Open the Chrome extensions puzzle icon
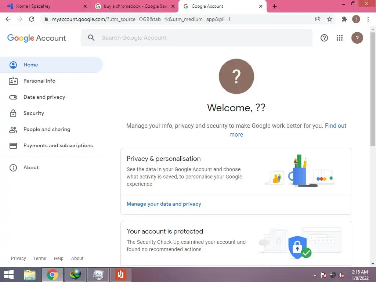The width and height of the screenshot is (376, 282). coord(344,19)
